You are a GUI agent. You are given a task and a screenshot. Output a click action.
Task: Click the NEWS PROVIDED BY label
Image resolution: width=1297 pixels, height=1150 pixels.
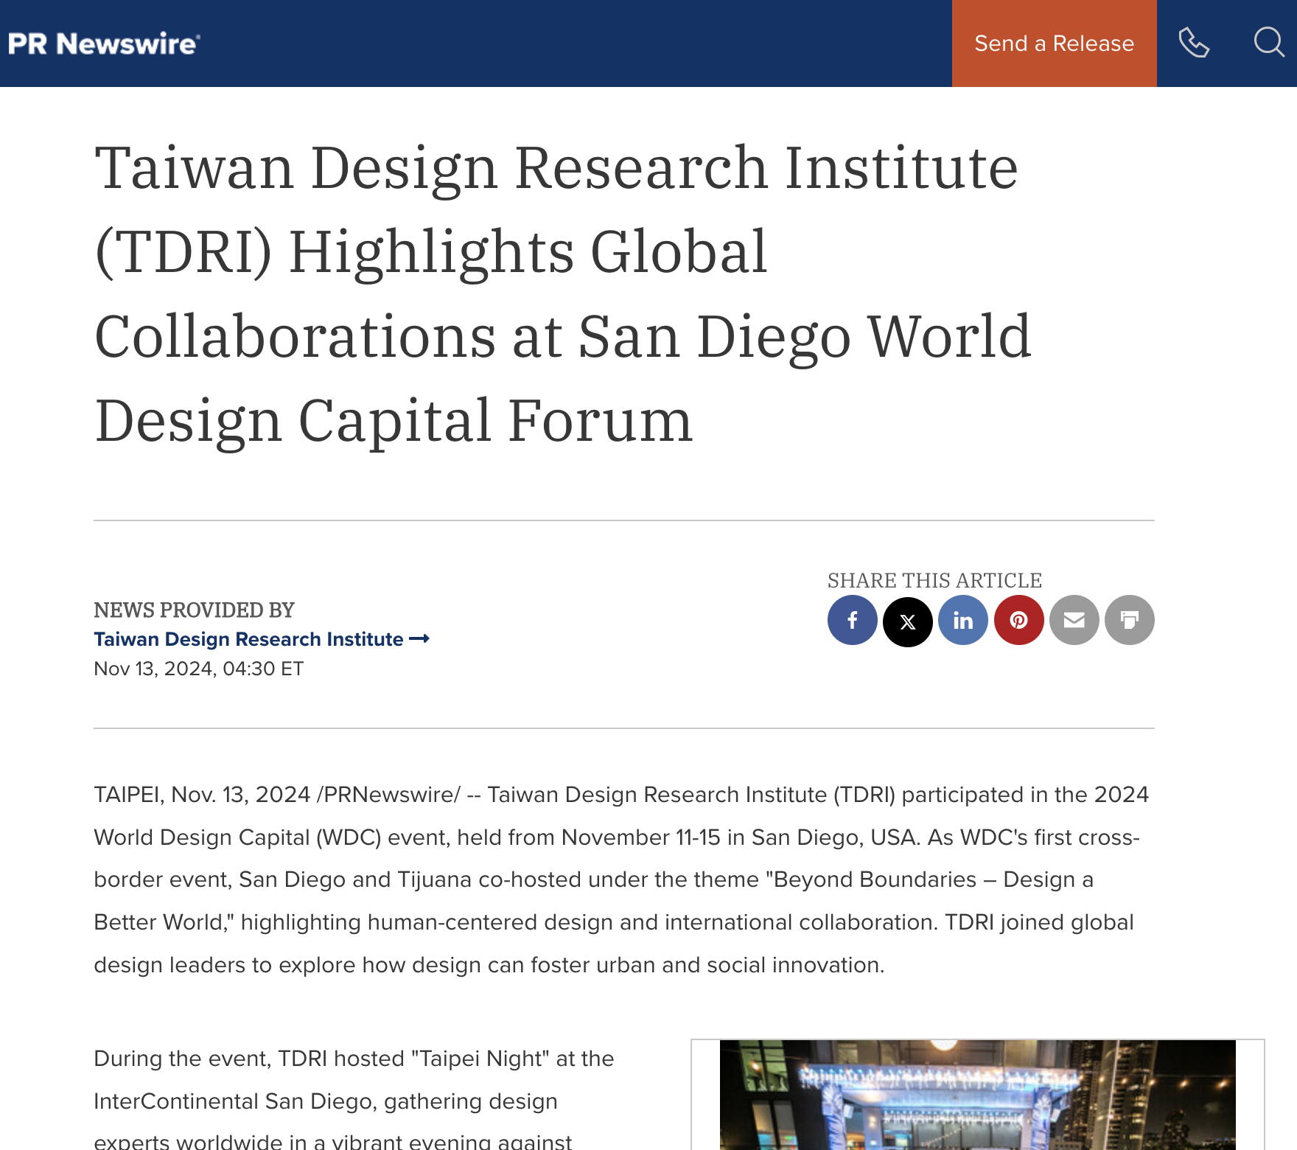(194, 610)
